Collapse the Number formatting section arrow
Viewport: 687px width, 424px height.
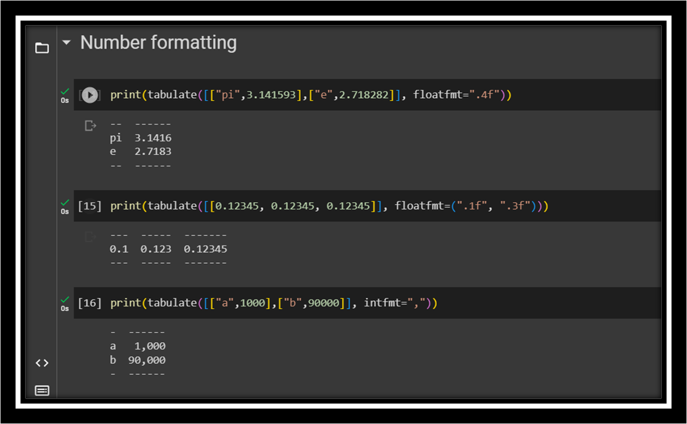tap(66, 43)
